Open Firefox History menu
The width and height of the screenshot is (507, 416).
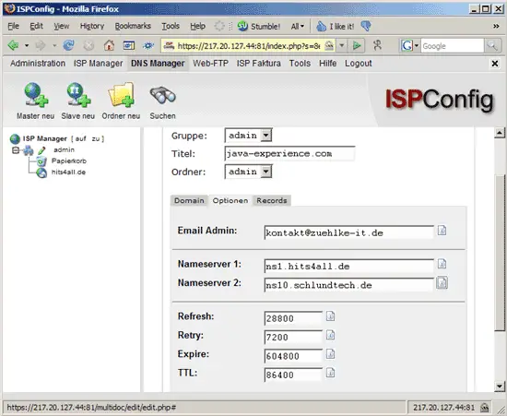[x=92, y=26]
